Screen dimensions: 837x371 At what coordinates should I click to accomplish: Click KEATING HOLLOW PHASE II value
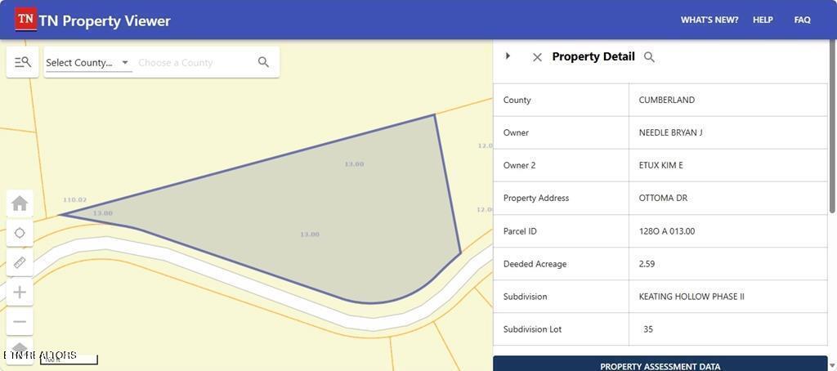692,297
